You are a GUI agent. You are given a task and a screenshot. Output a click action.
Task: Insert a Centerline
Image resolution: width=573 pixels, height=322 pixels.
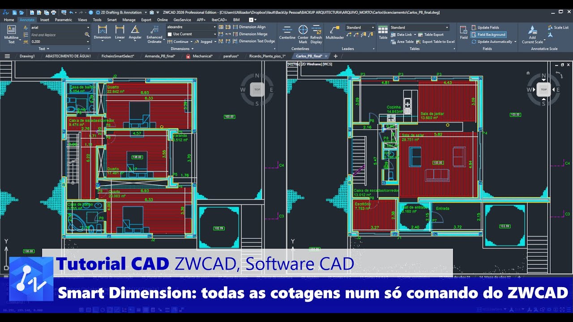coord(287,32)
